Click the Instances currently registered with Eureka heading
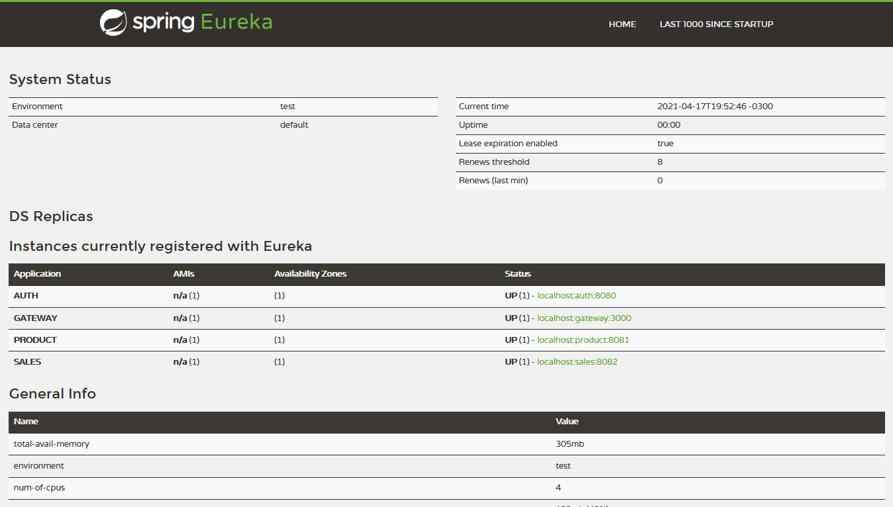Viewport: 893px width, 507px height. tap(160, 246)
